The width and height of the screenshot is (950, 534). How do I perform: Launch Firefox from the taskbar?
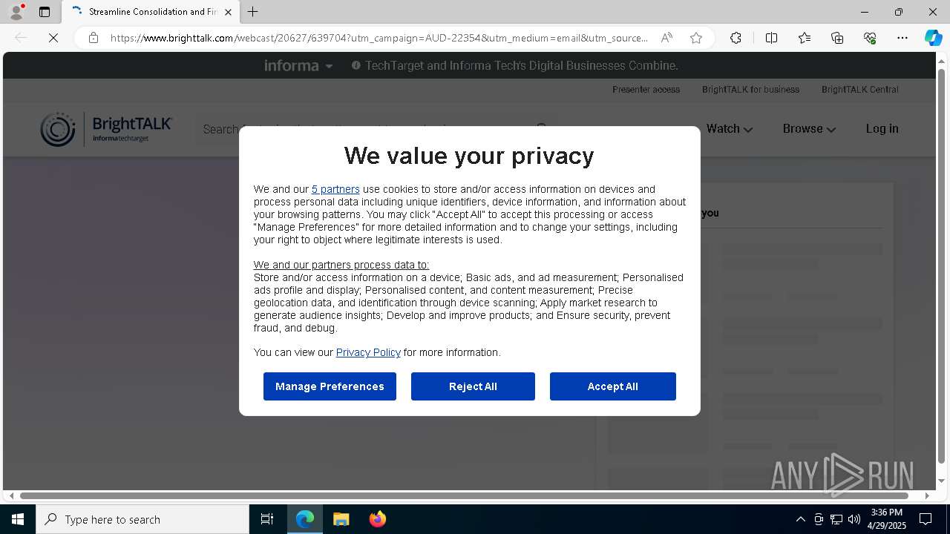click(x=378, y=519)
